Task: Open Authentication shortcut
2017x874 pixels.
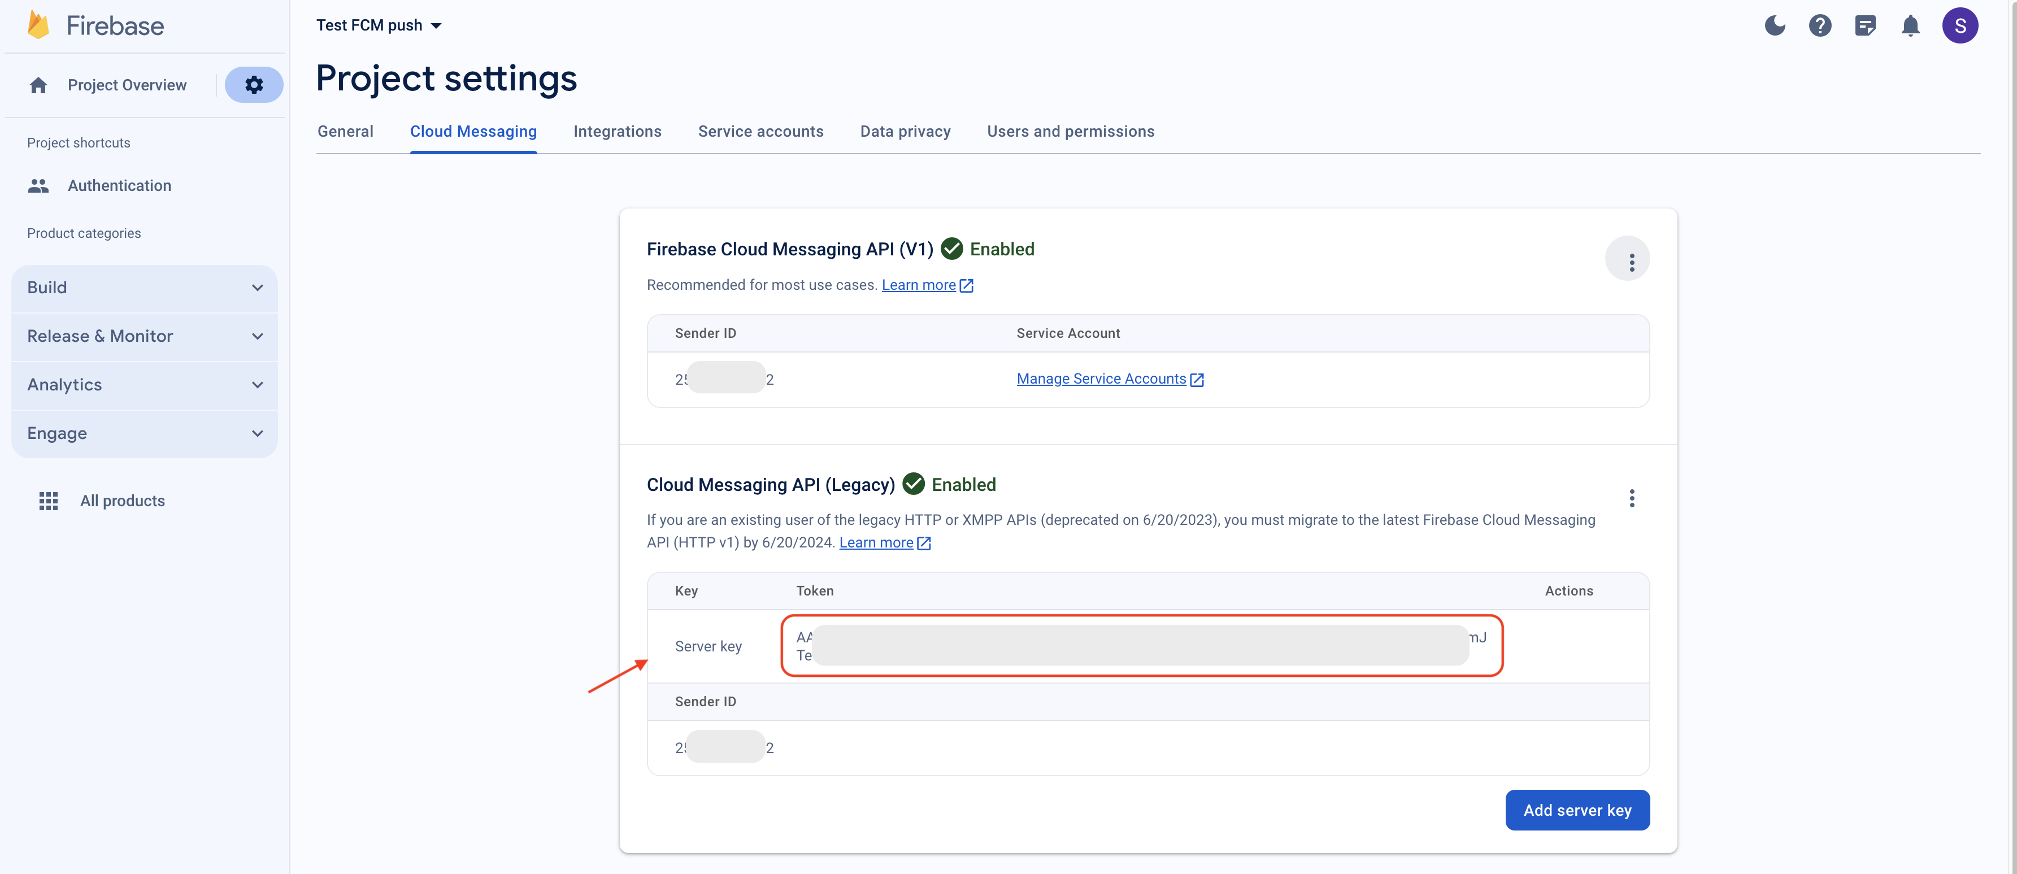Action: (x=119, y=186)
